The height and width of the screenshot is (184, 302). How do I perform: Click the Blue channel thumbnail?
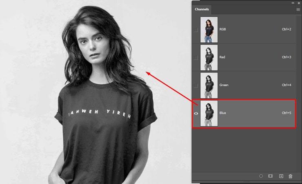pos(209,113)
